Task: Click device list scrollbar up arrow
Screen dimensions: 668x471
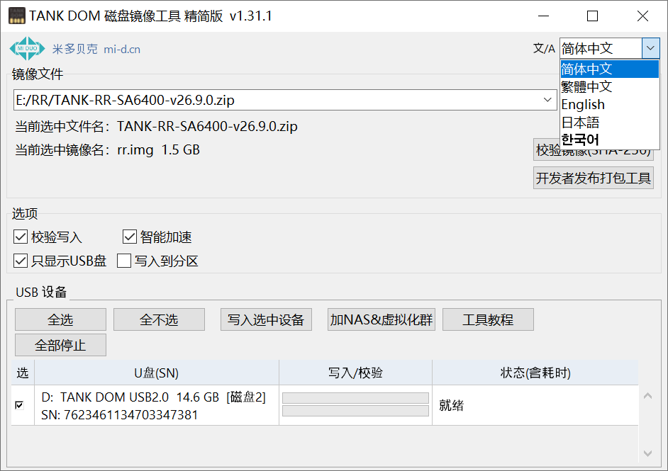Action: tap(648, 396)
